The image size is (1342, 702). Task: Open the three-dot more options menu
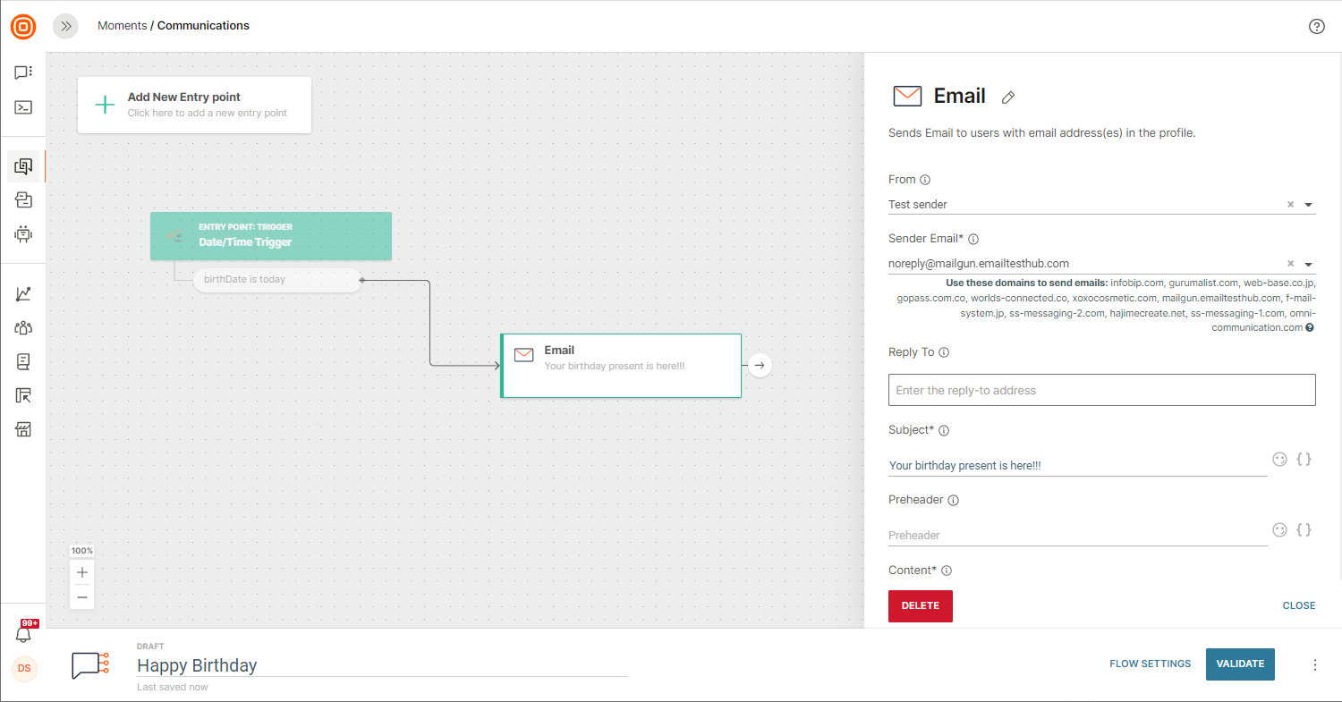tap(1314, 664)
